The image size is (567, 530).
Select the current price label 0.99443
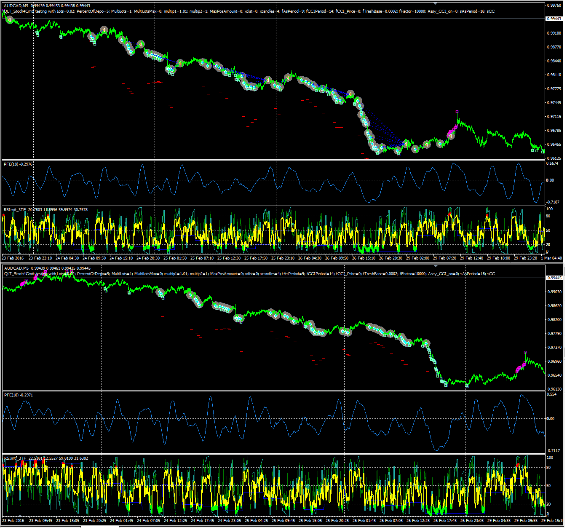[x=554, y=19]
